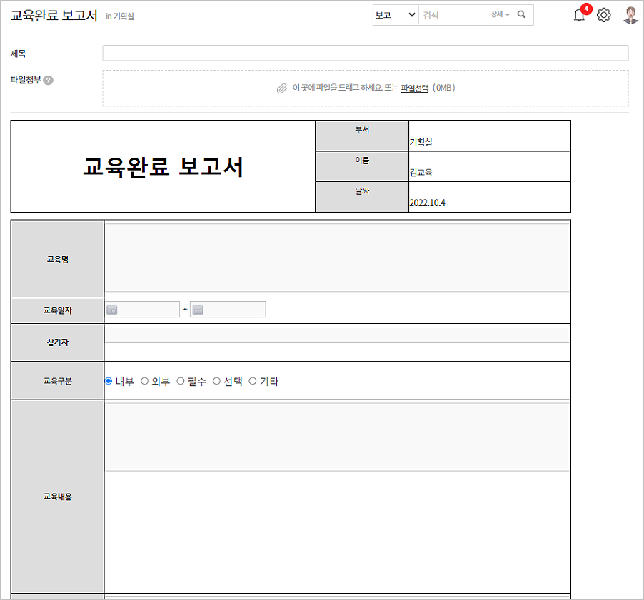Open the end date calendar icon
The height and width of the screenshot is (600, 644).
[198, 310]
